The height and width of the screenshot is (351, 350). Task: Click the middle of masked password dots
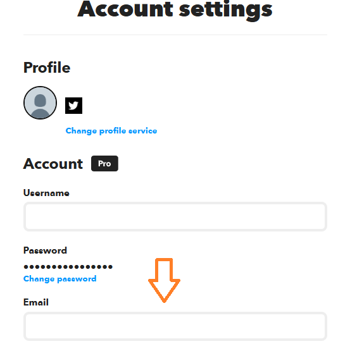68,267
